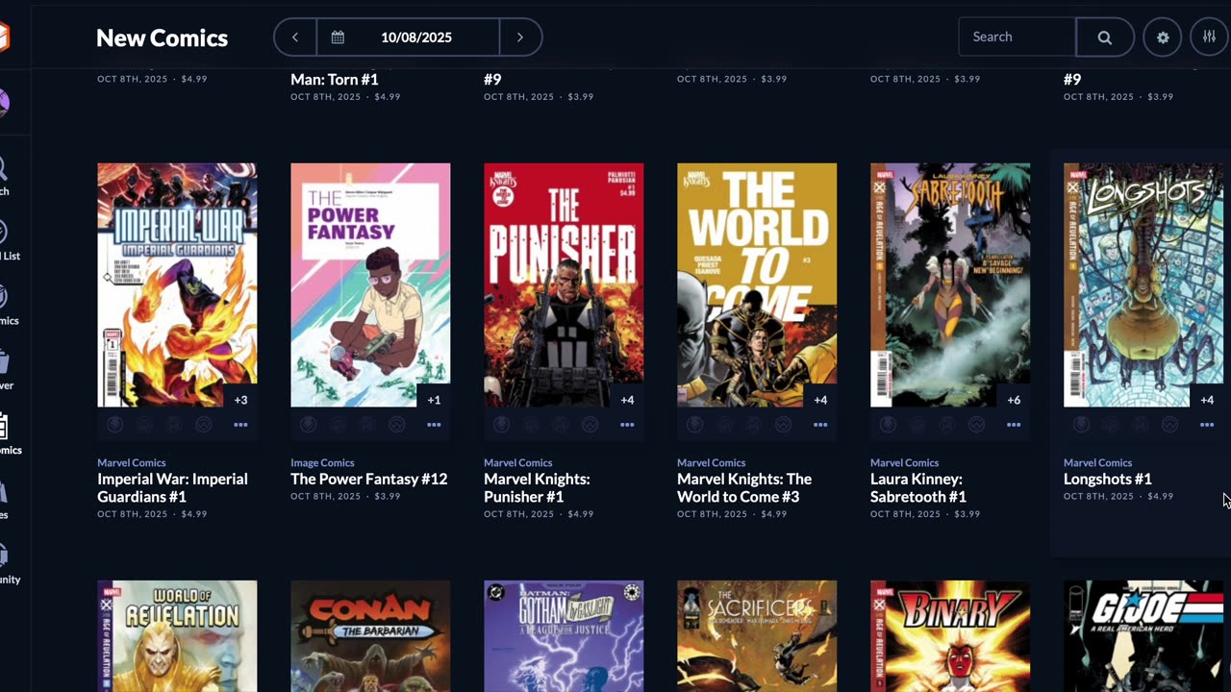1231x692 pixels.
Task: Show +4 variants on Longshots cover
Action: [x=1207, y=400]
